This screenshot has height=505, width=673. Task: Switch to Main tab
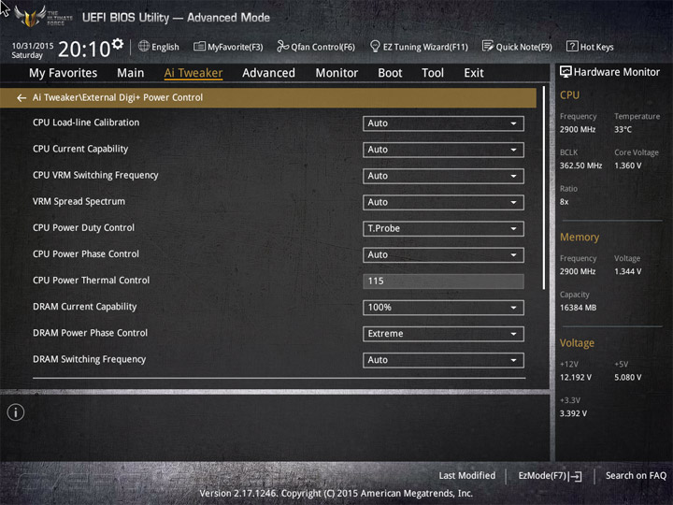tap(131, 73)
